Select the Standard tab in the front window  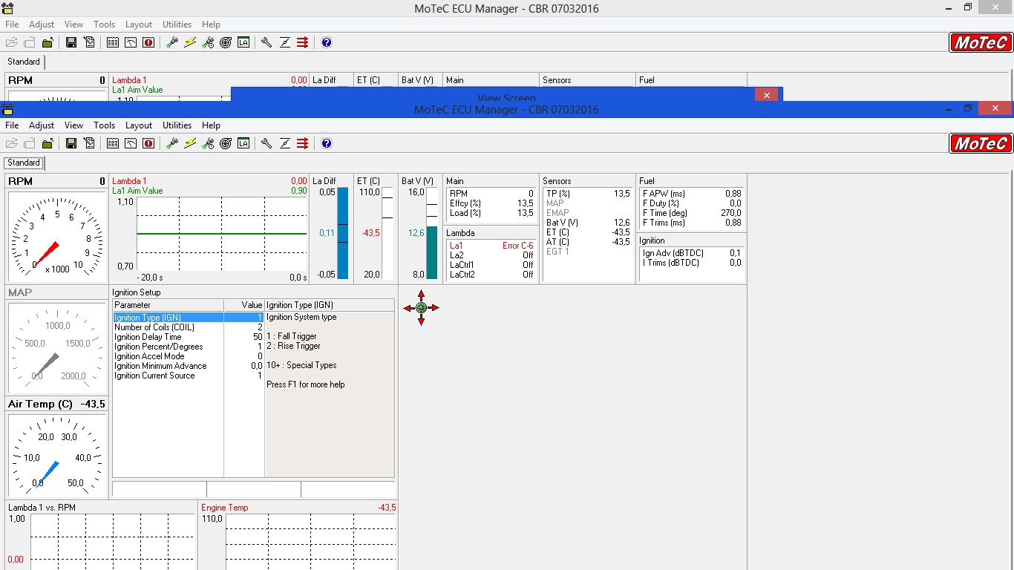[x=24, y=163]
